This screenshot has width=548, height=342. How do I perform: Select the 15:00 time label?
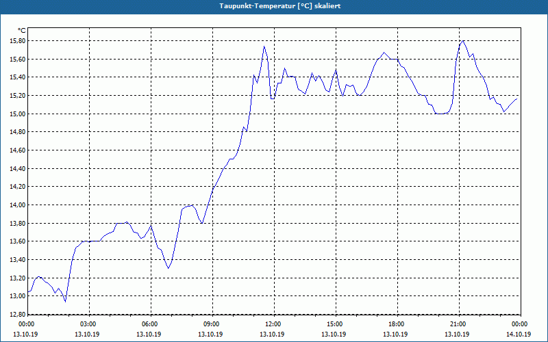(334, 324)
